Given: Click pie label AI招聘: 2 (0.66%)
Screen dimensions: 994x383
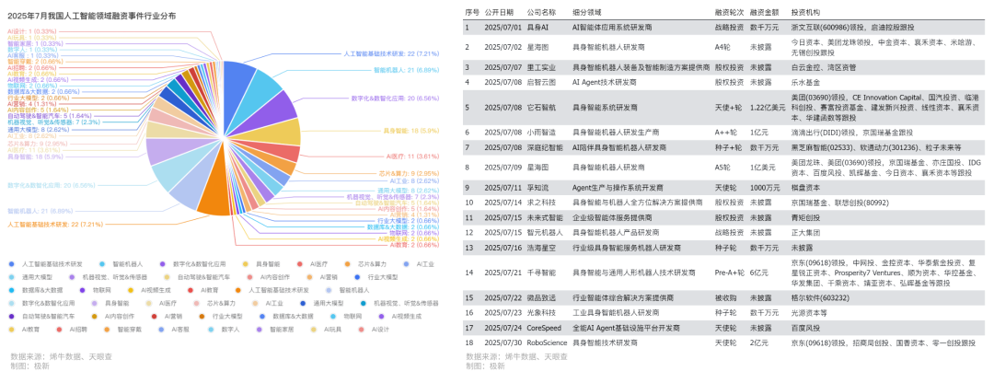Looking at the screenshot, I should [x=30, y=67].
